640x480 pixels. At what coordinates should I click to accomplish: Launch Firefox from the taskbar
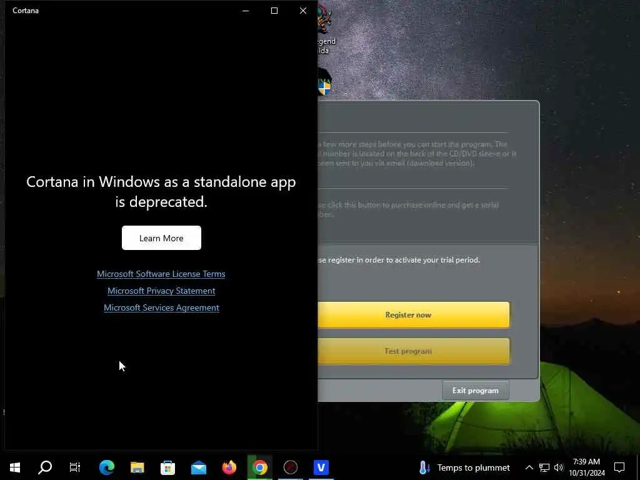(229, 467)
